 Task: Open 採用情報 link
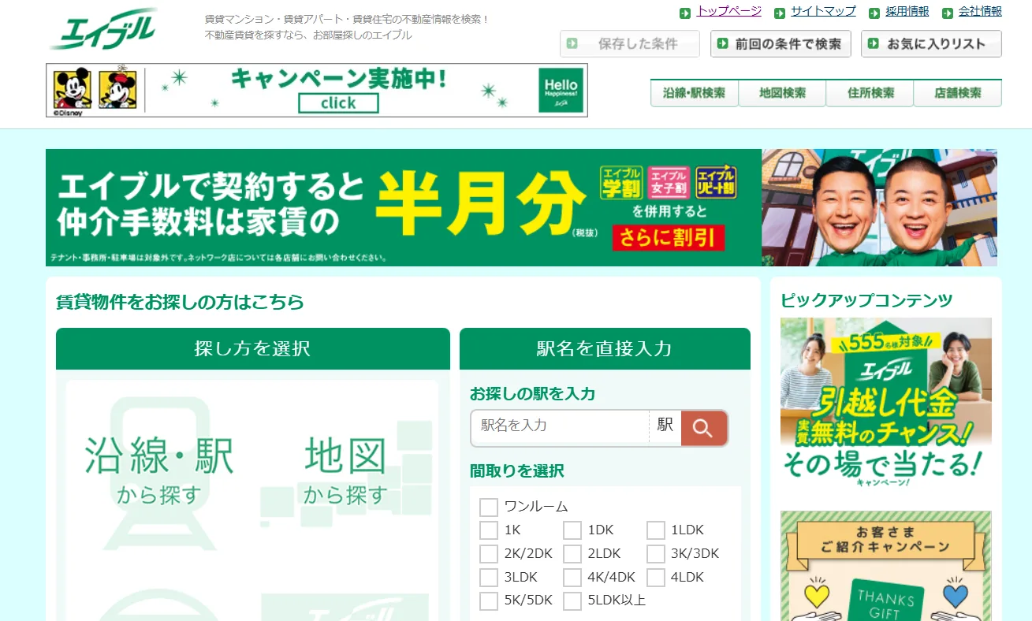tap(907, 11)
